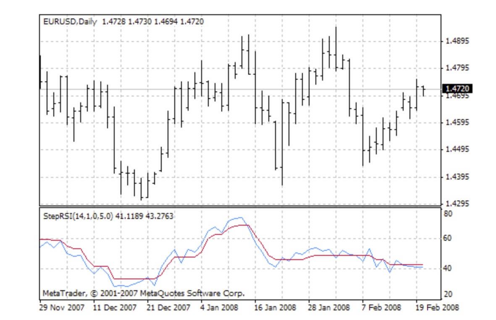Click the 19 Feb 2008 date label

click(437, 307)
